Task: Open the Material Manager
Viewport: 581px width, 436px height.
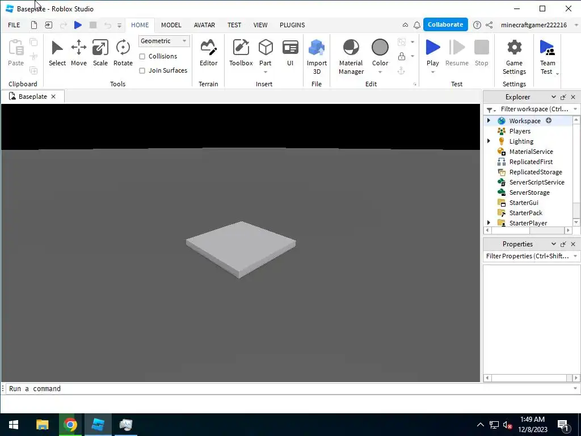Action: pos(351,57)
